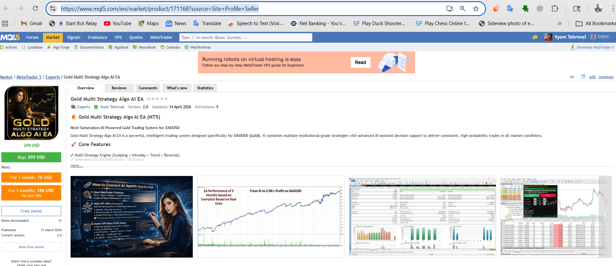Click the Google Translate extension icon
616x266 pixels.
[510, 8]
